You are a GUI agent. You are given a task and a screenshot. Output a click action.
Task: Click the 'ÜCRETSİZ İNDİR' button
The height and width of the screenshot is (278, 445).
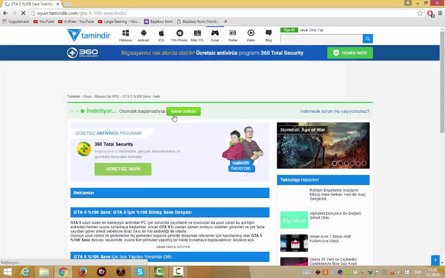[123, 169]
